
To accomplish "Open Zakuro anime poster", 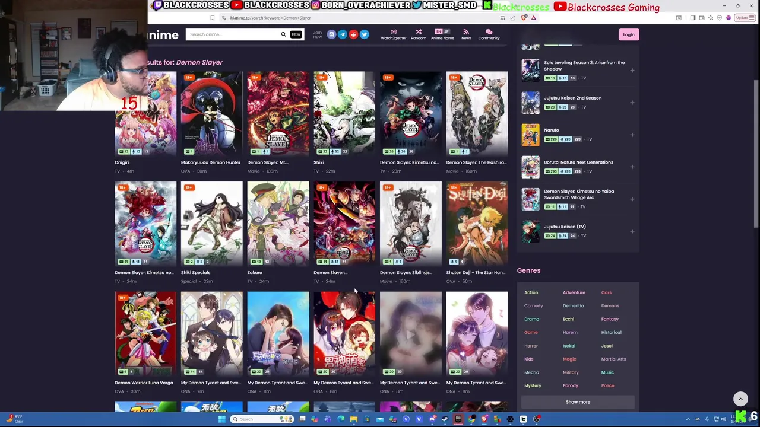I will 278,224.
